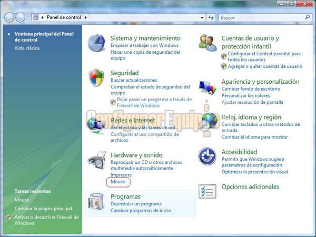Viewport: 316px width, 237px height.
Task: Click the Mouse link under Hardware y sonido
Action: [117, 182]
